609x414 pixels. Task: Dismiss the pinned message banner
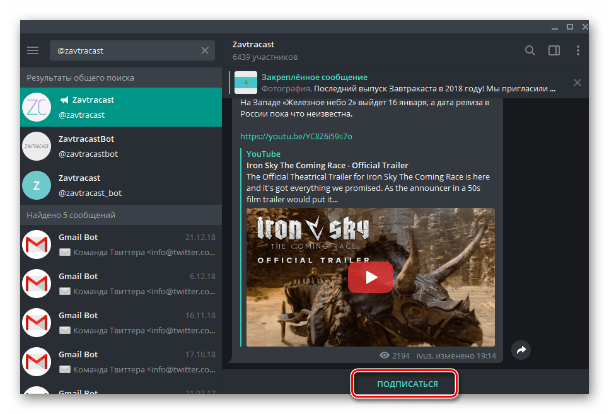(x=577, y=83)
